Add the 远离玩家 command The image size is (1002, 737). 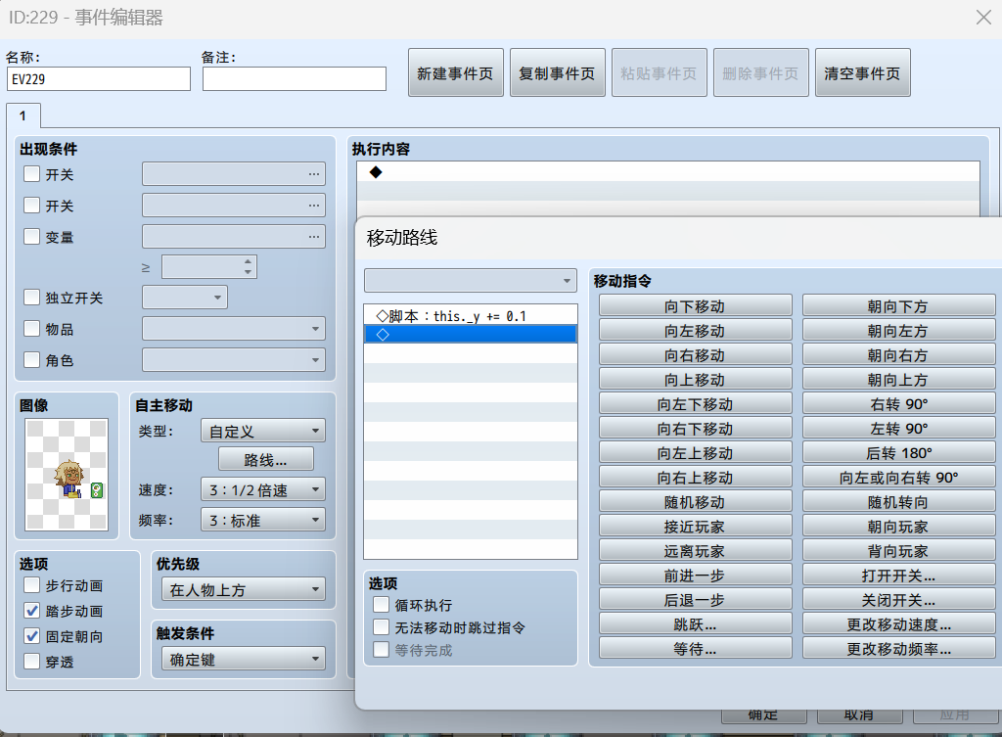[696, 550]
